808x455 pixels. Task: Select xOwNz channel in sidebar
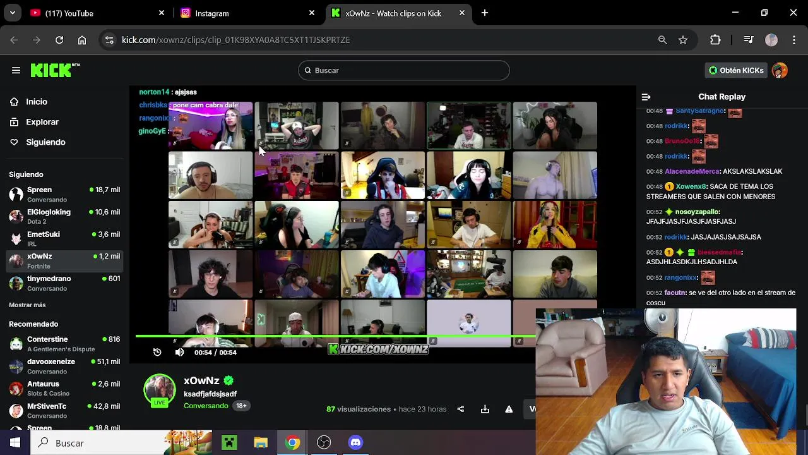pos(64,261)
